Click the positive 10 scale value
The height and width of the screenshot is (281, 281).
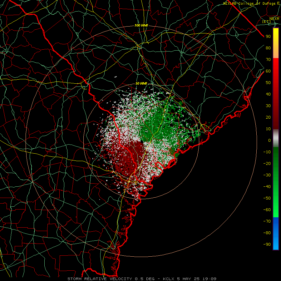(x=268, y=129)
